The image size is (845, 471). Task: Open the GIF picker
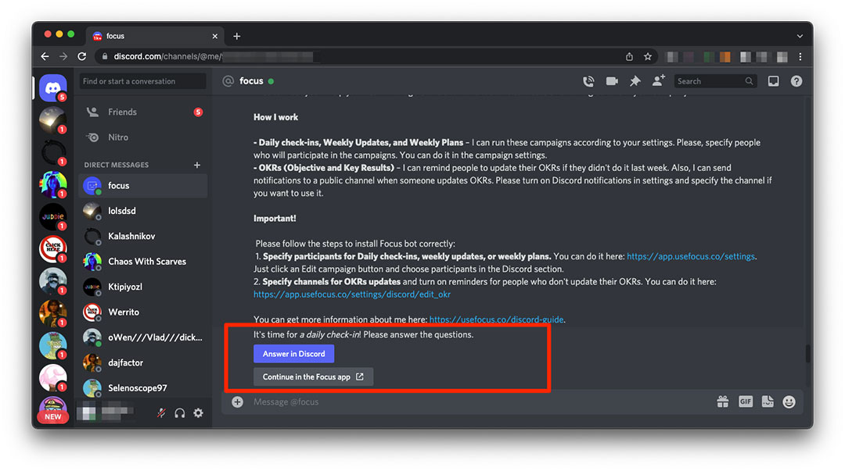746,401
